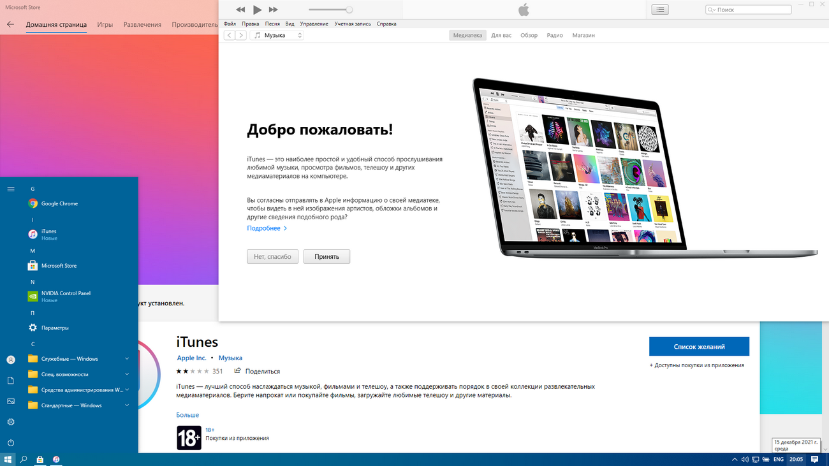The image size is (829, 466).
Task: Click the iTunes search field
Action: coord(749,10)
